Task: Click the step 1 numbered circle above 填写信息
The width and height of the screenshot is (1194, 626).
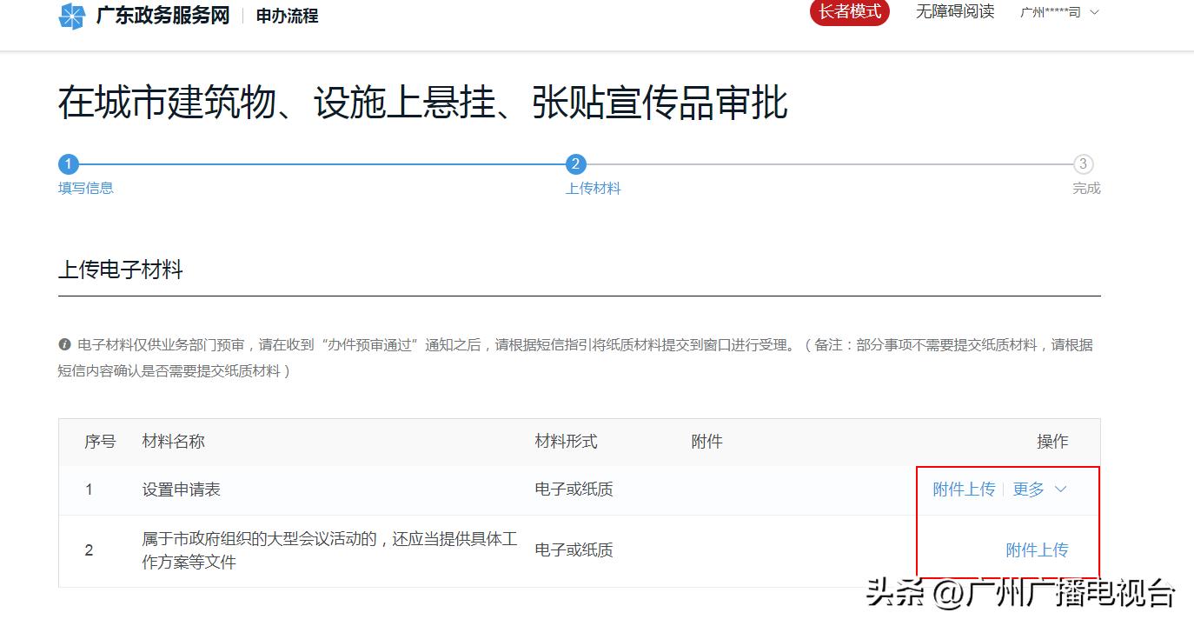Action: [68, 163]
